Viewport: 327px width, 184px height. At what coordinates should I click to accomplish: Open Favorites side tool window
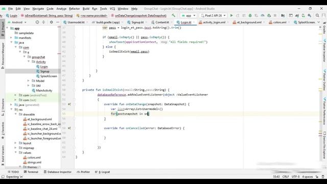pyautogui.click(x=3, y=130)
